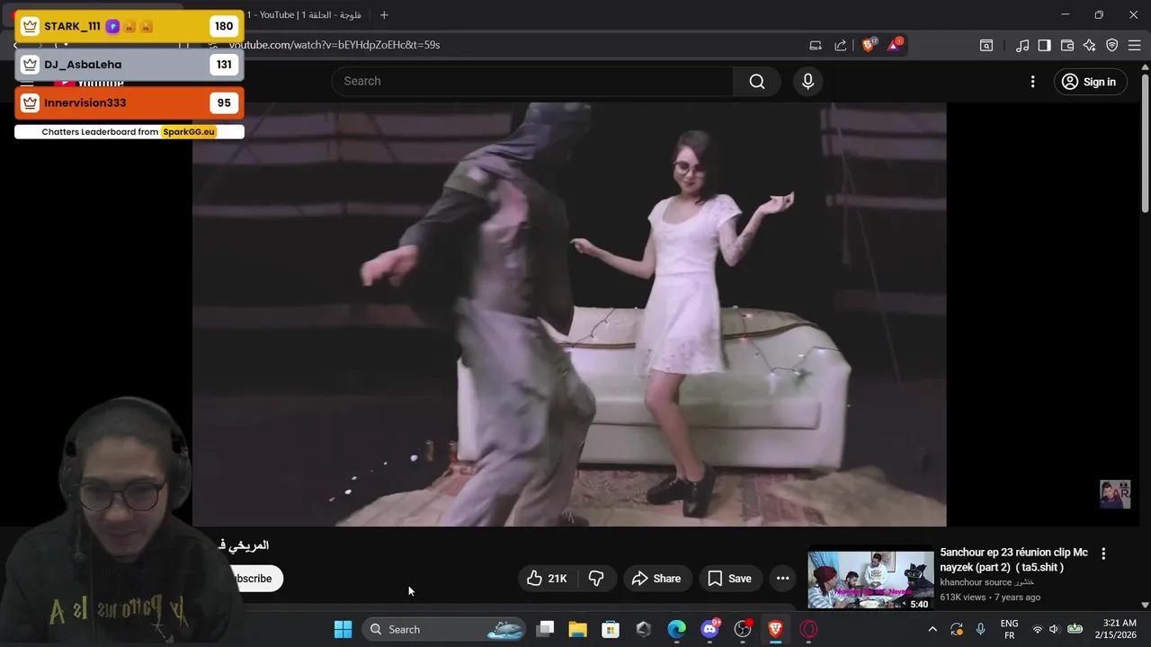
Task: Share this video
Action: (x=656, y=579)
